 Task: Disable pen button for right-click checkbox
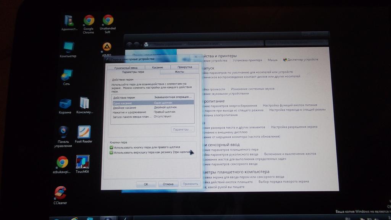[111, 147]
